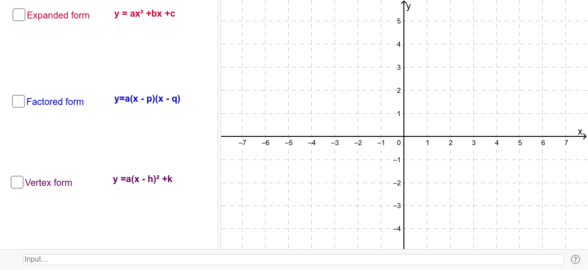Click the Expanded form label text
This screenshot has height=270, width=588.
(x=58, y=15)
